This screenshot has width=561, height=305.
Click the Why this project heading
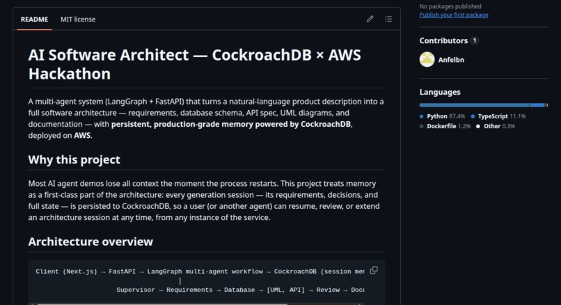(x=74, y=159)
